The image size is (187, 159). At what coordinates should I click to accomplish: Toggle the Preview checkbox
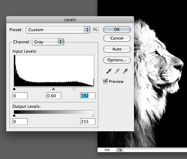(x=105, y=81)
